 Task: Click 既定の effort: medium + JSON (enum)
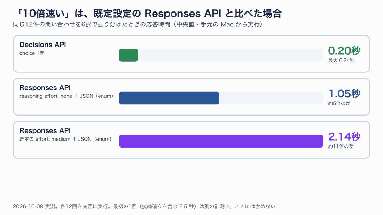coord(66,139)
